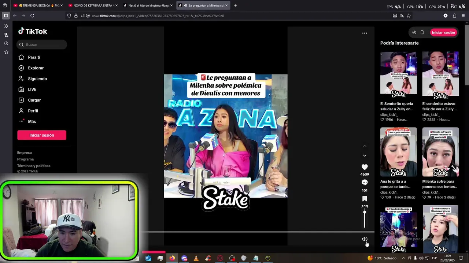Open thumbnail 'Ana le grita a a porque'
The height and width of the screenshot is (263, 469).
399,152
